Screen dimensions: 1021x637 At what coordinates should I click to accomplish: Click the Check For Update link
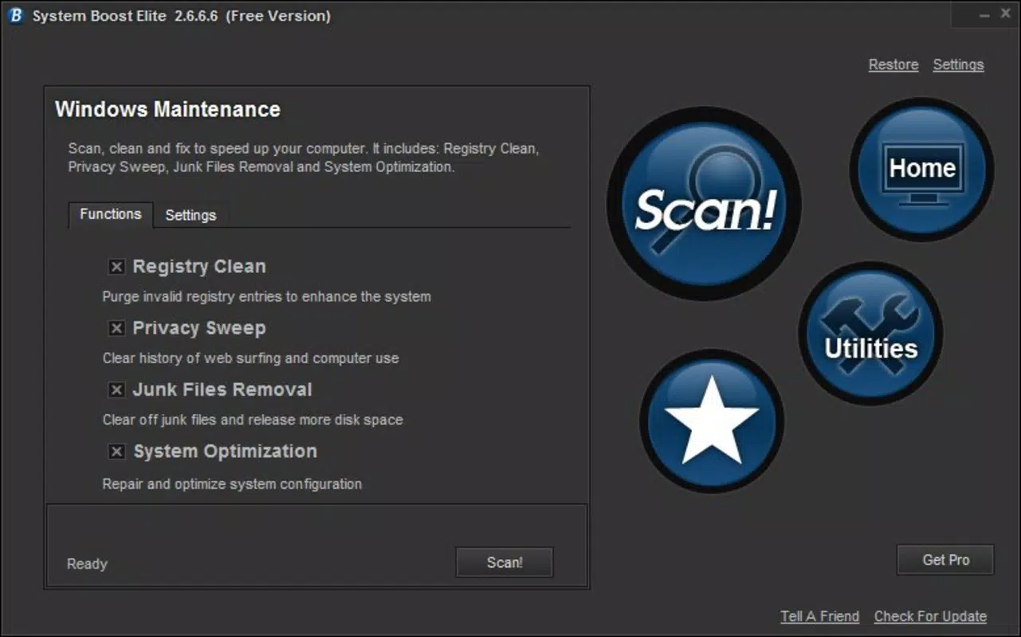pyautogui.click(x=930, y=616)
